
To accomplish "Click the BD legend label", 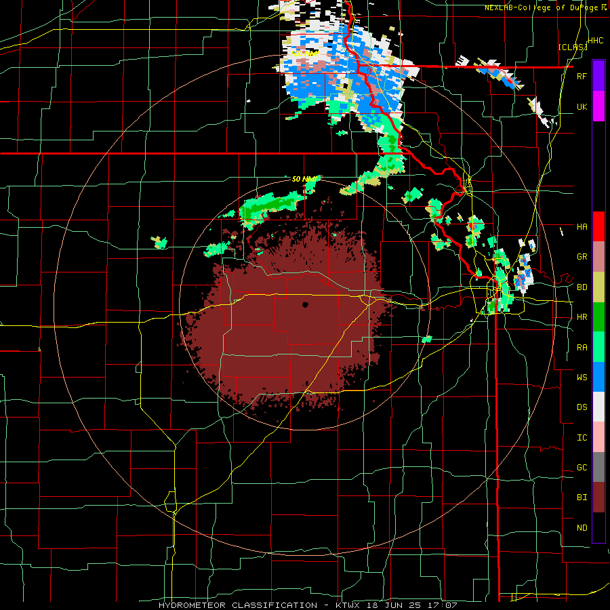I will (582, 287).
